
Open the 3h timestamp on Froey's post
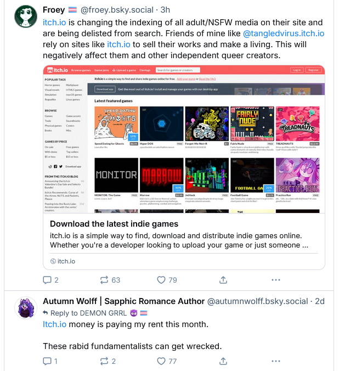[x=165, y=10]
